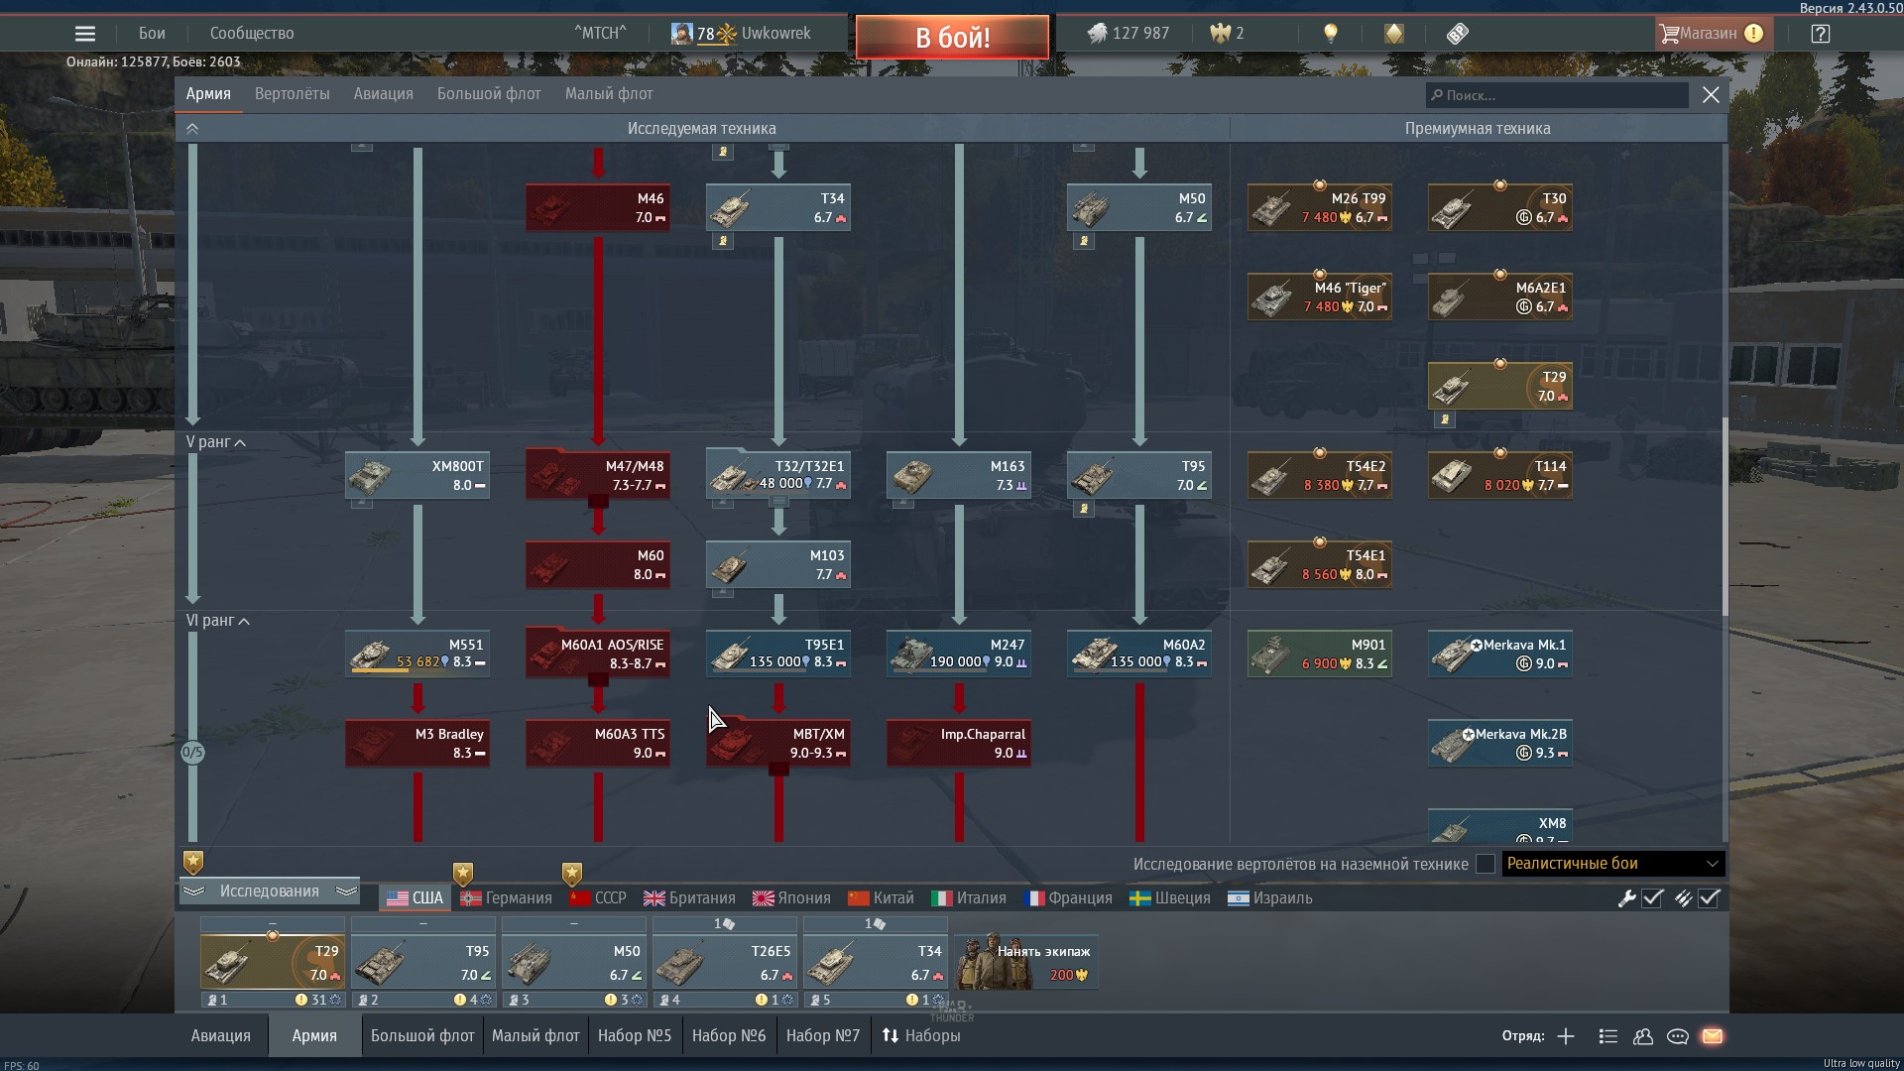Open the Реалистичные бои mode dropdown
The image size is (1904, 1071).
(x=1613, y=864)
